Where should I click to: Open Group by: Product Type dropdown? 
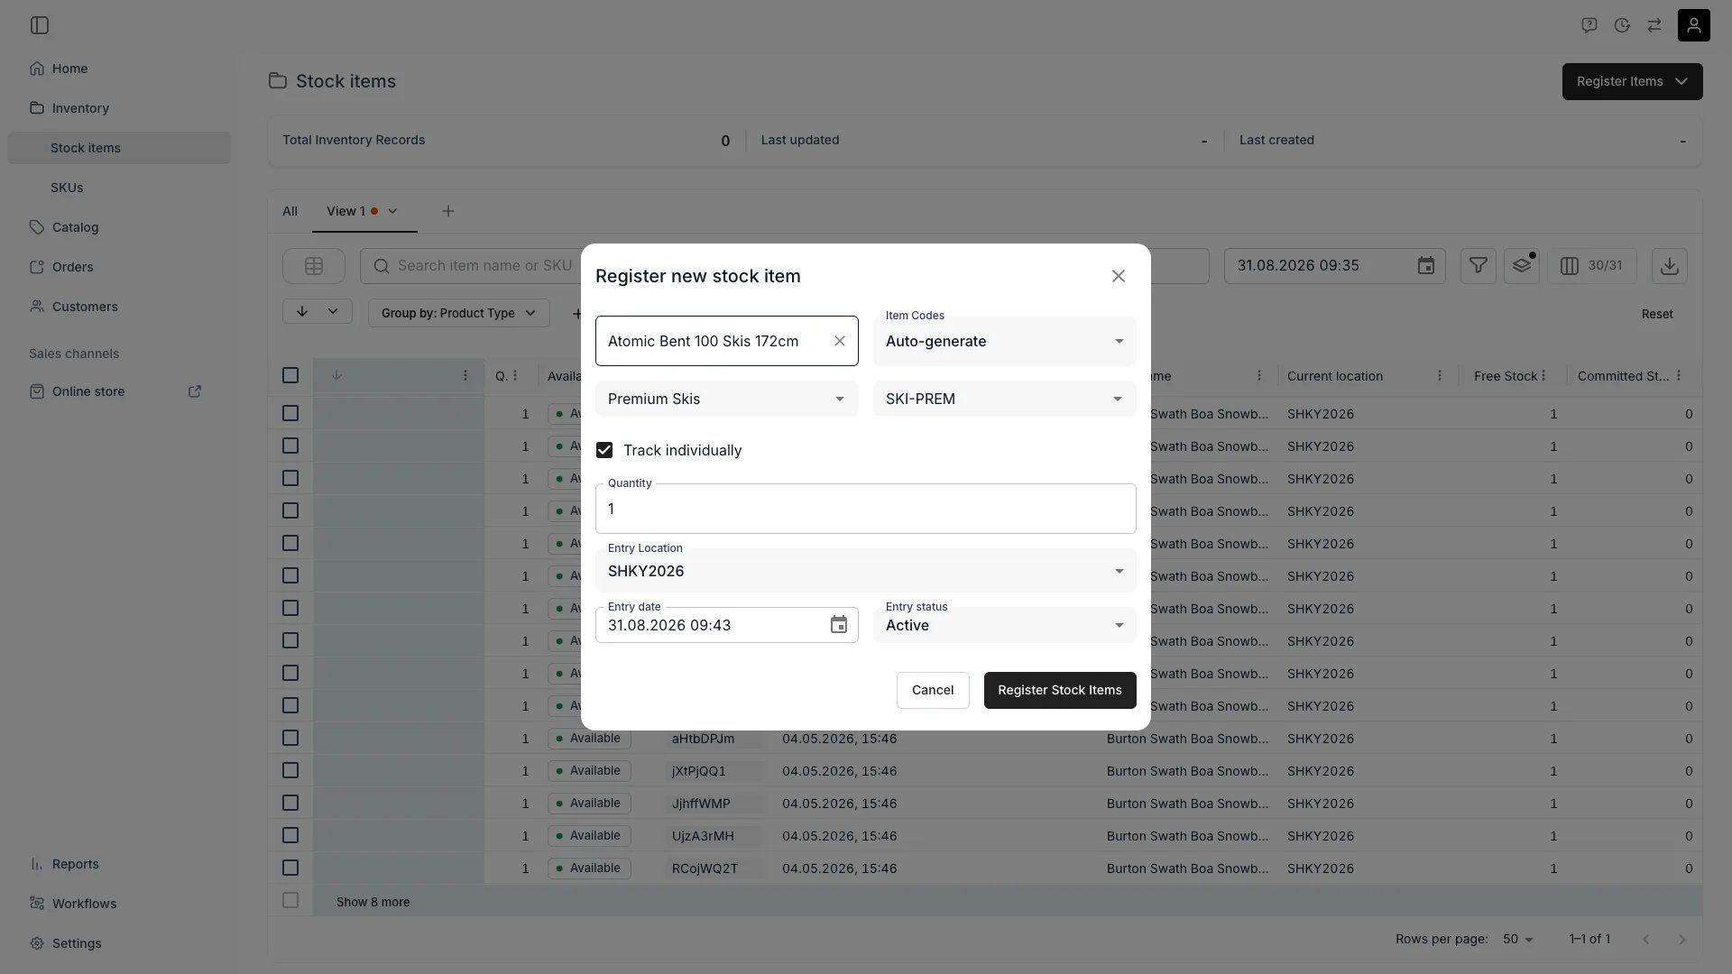[458, 313]
